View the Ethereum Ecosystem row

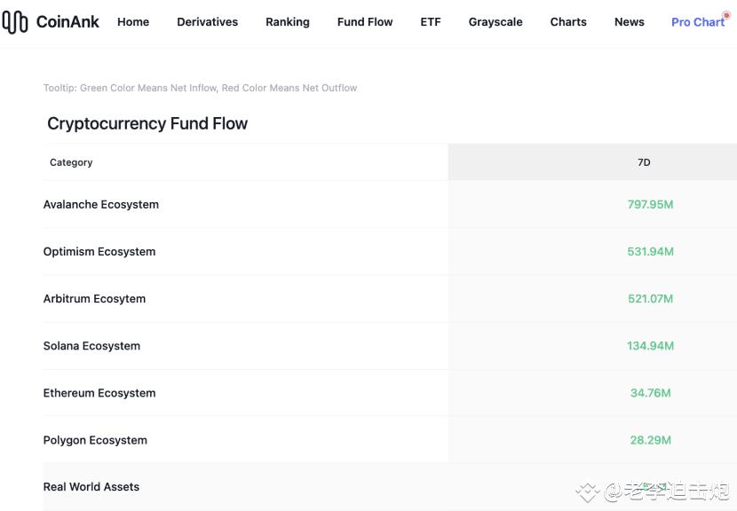click(x=99, y=393)
